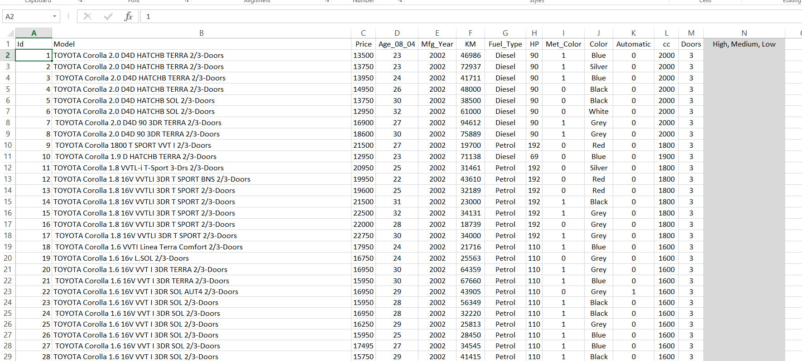Select column G header

[505, 33]
